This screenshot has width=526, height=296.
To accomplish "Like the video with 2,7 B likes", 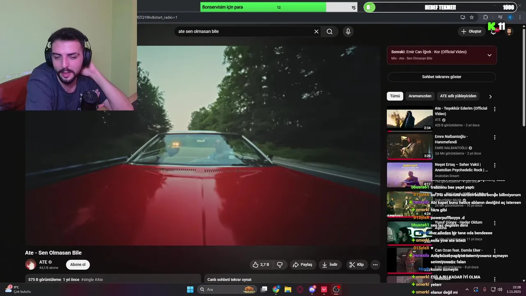I will pos(261,265).
